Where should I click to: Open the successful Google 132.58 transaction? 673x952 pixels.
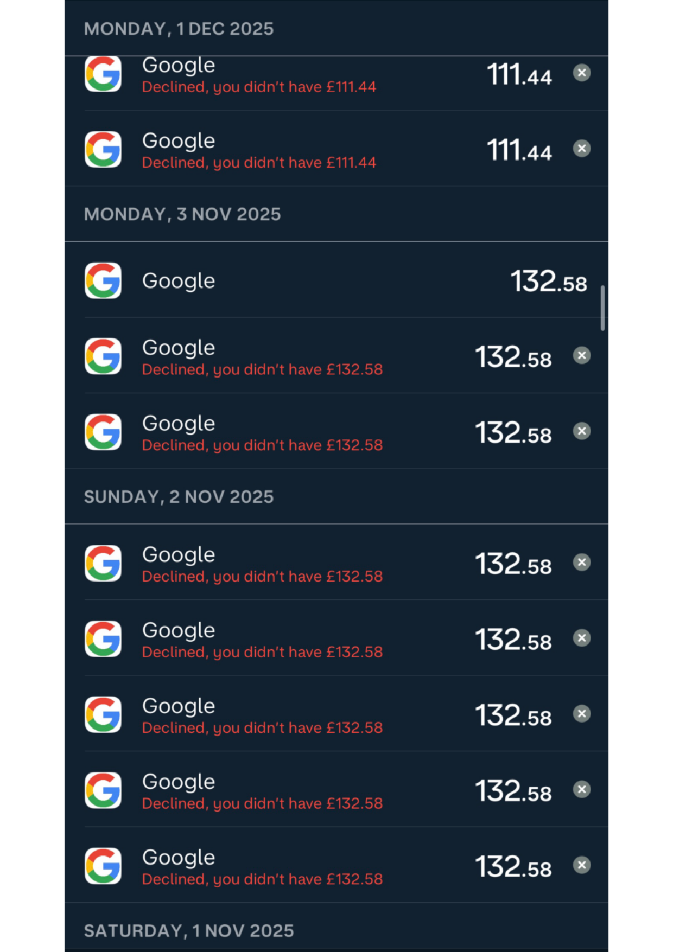[336, 280]
